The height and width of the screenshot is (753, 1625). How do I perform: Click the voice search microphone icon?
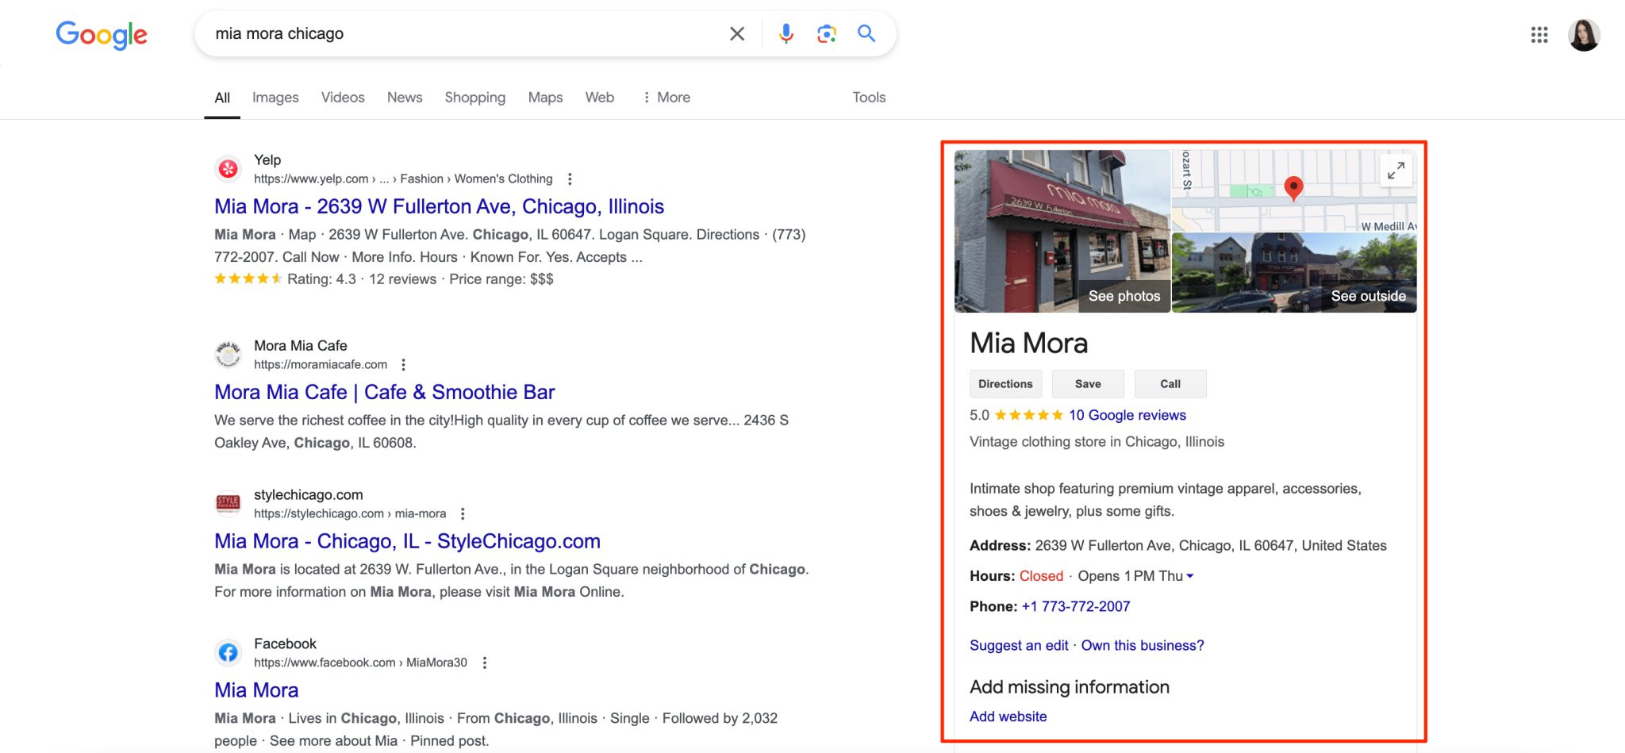[x=786, y=33]
